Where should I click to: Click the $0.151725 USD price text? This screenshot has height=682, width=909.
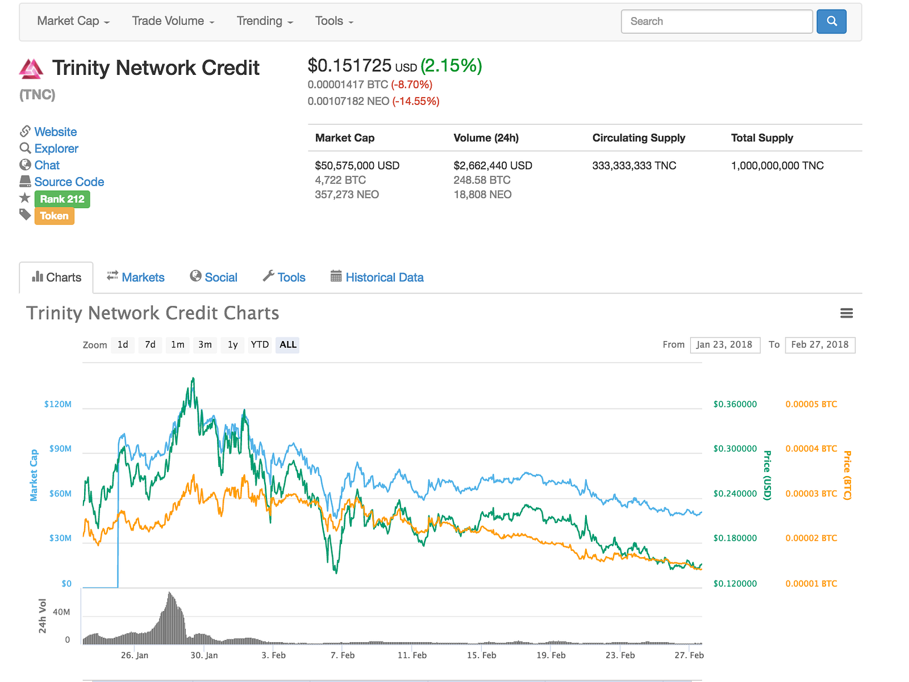[362, 66]
